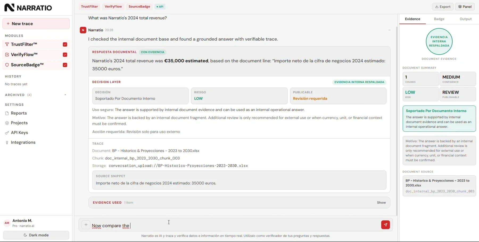Click the '1 Chunks' summary card
This screenshot has height=242, width=479.
coord(420,79)
